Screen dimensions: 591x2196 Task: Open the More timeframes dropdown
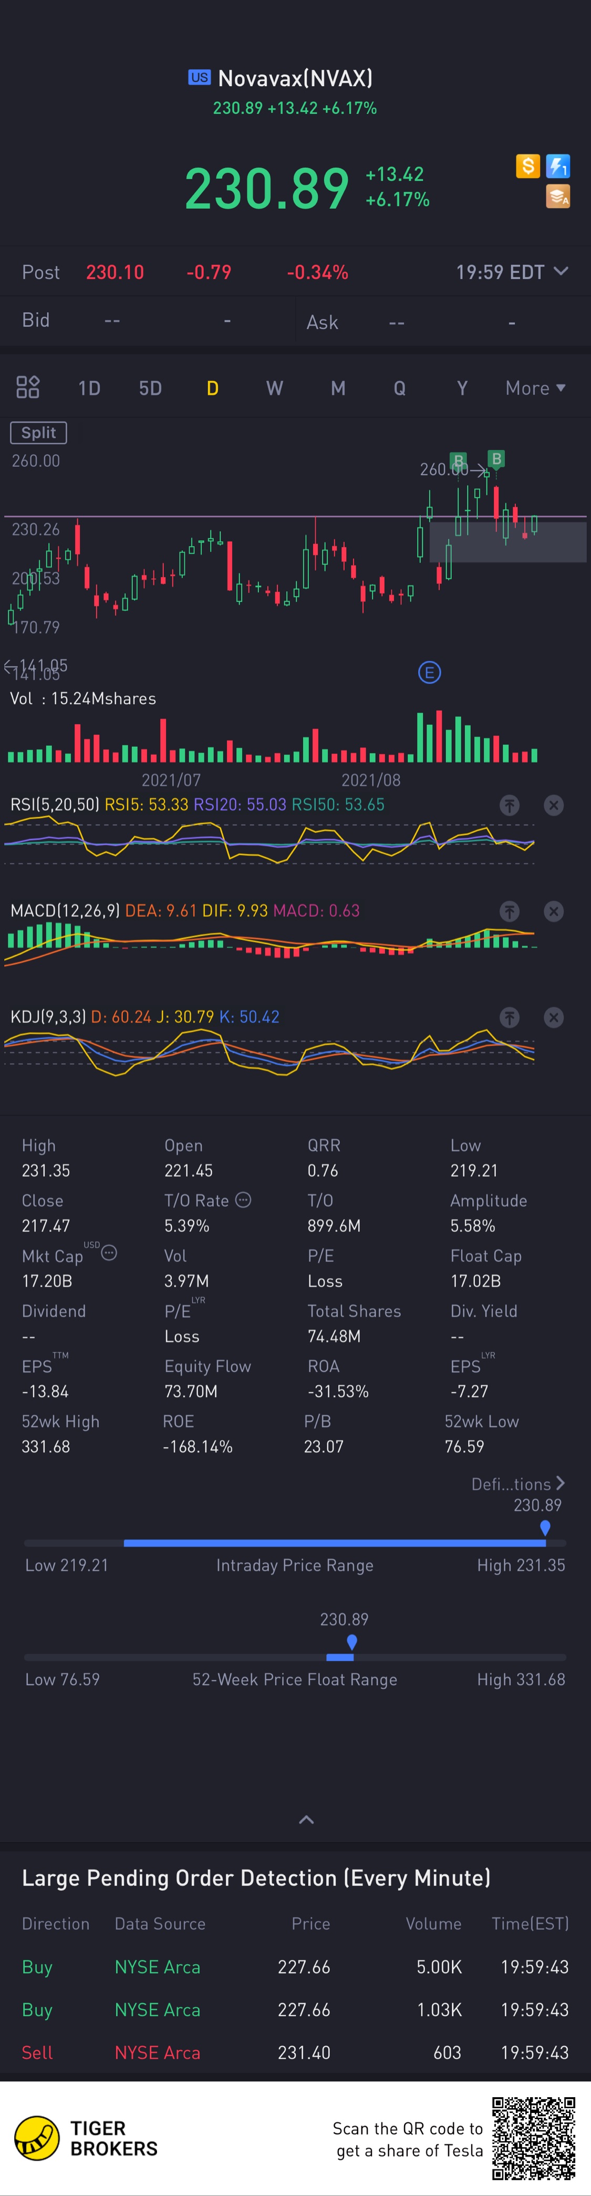click(x=535, y=388)
